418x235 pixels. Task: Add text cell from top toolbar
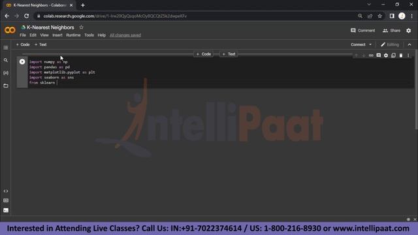[40, 44]
